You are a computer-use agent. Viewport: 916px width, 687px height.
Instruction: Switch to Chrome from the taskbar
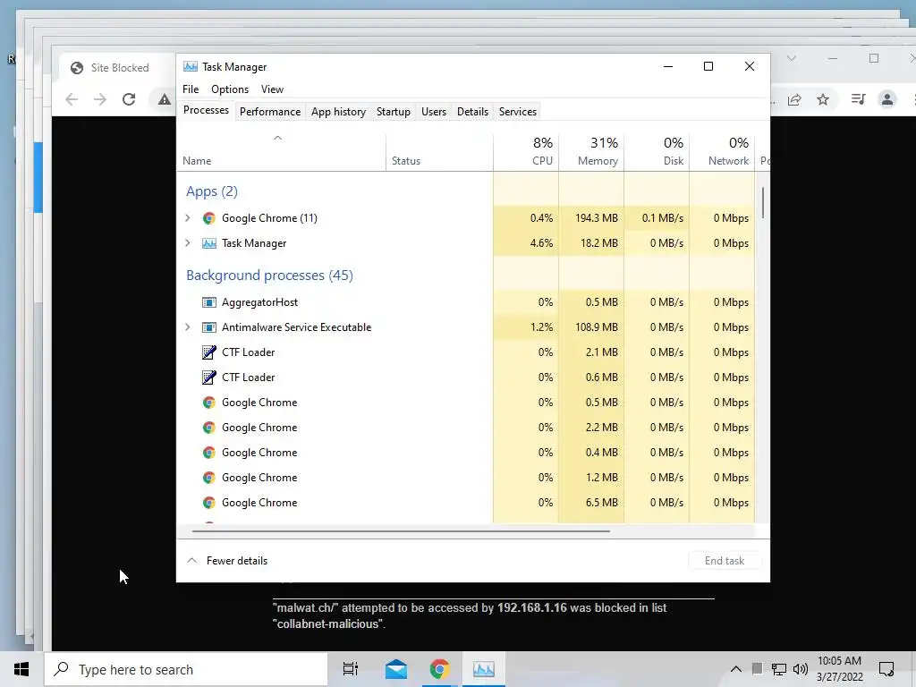point(439,669)
